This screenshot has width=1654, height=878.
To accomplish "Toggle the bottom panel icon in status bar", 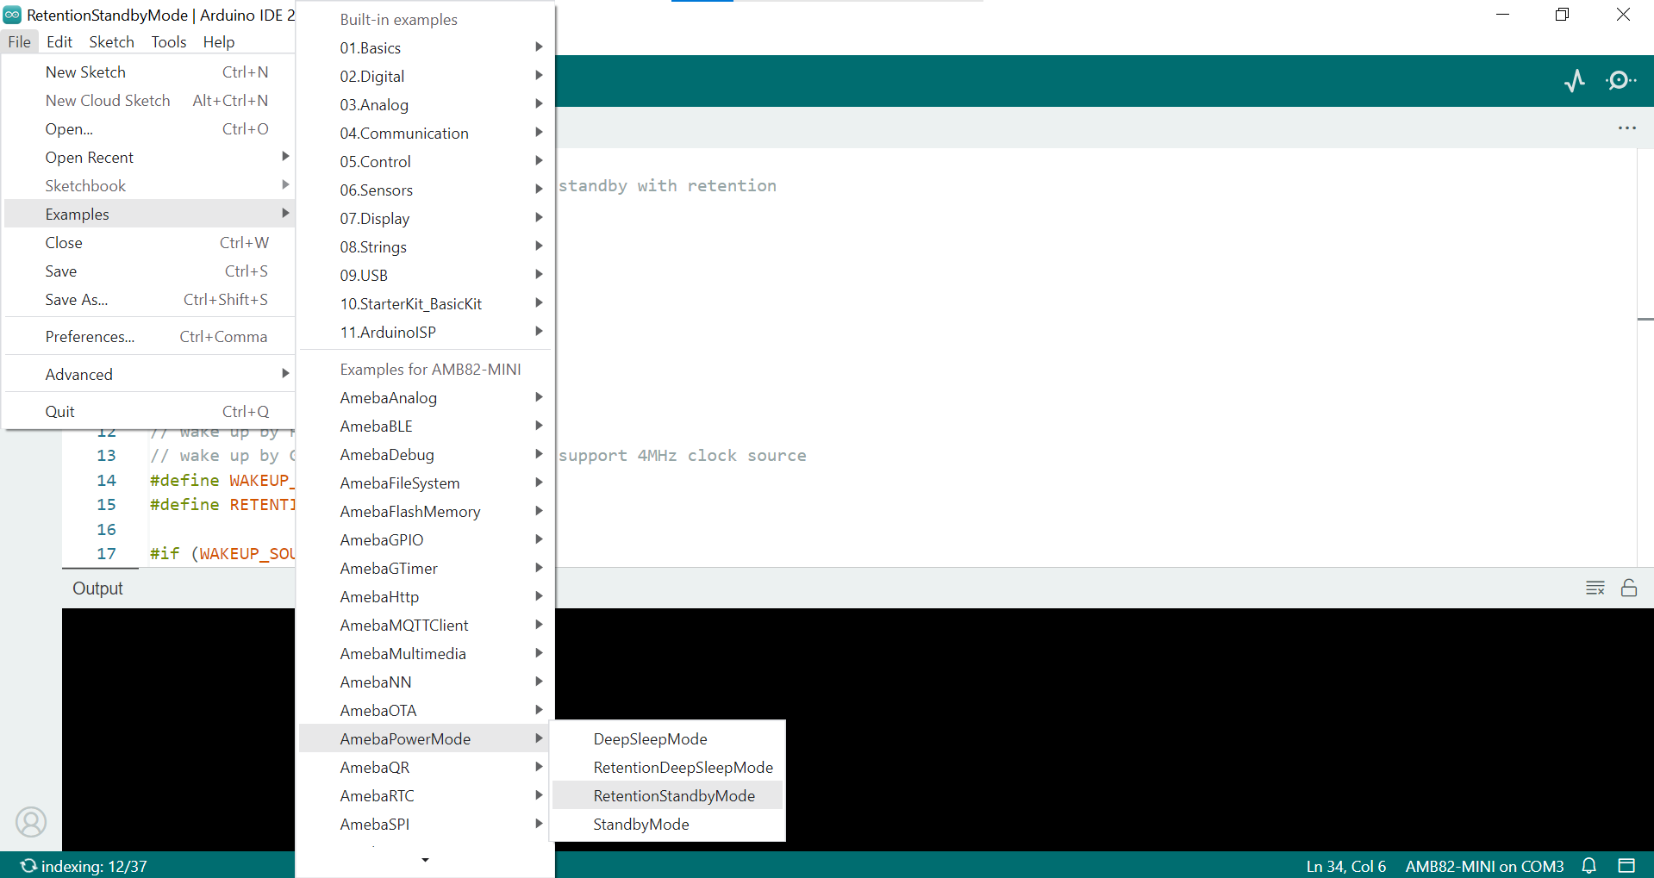I will pyautogui.click(x=1626, y=865).
